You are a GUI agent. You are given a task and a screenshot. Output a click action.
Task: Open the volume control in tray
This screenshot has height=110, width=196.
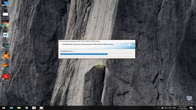point(170,108)
